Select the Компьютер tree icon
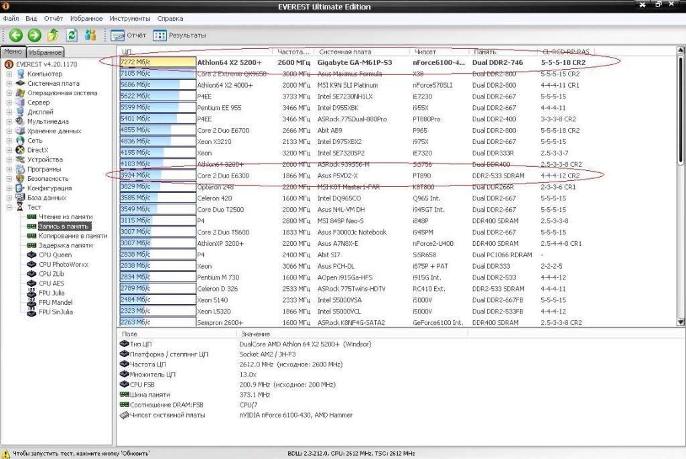Image resolution: width=686 pixels, height=459 pixels. (20, 74)
